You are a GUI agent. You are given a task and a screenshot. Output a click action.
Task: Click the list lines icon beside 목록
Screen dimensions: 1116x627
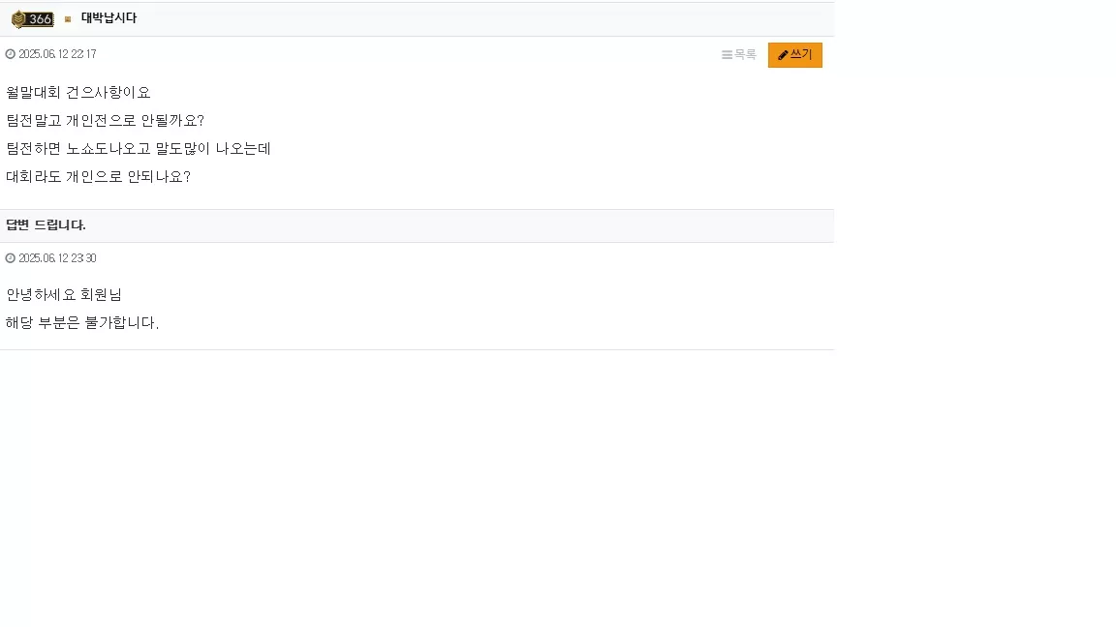pyautogui.click(x=727, y=55)
